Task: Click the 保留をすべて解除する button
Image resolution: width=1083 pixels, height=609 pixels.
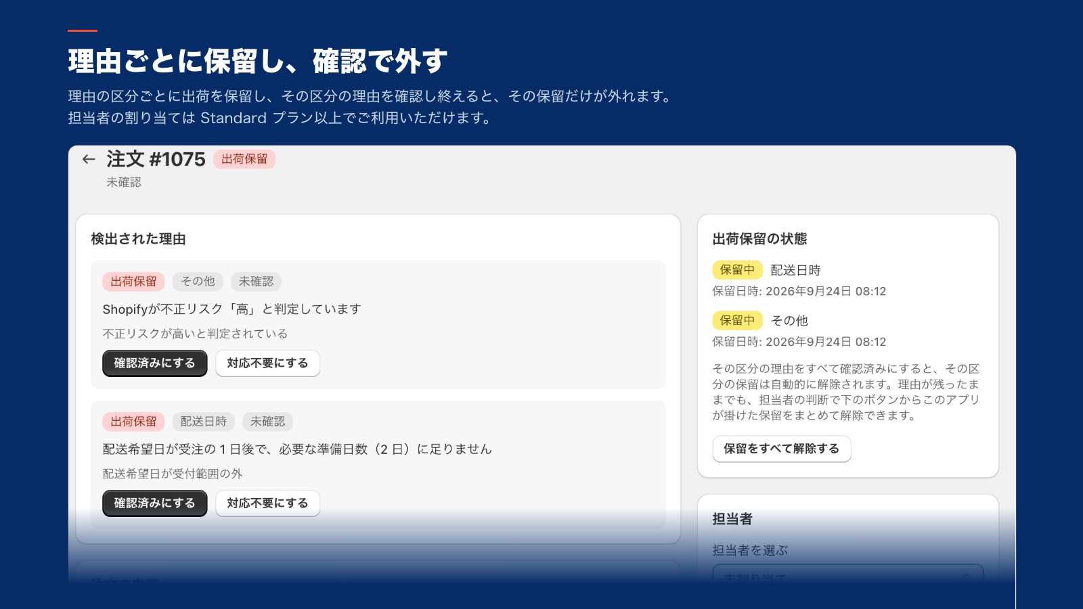Action: pyautogui.click(x=782, y=449)
